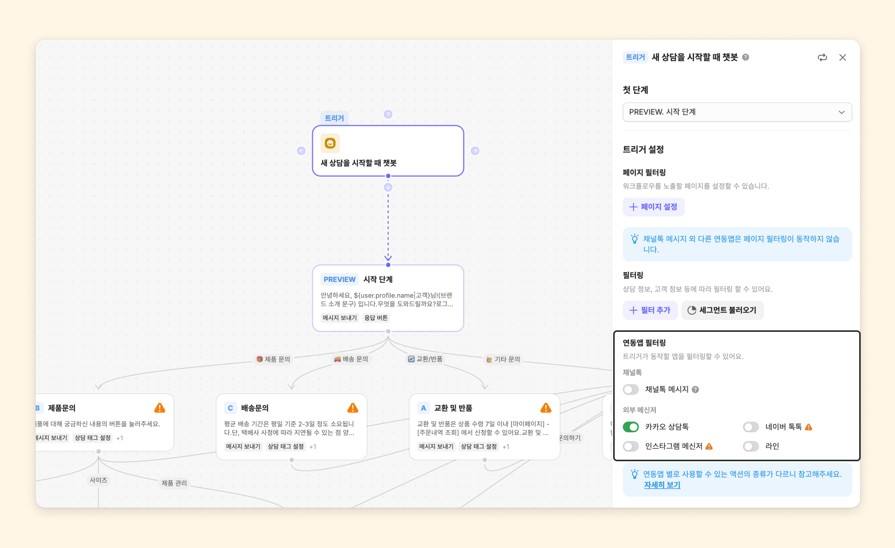Open the 첫 단계 PREVIEW dropdown

point(737,112)
